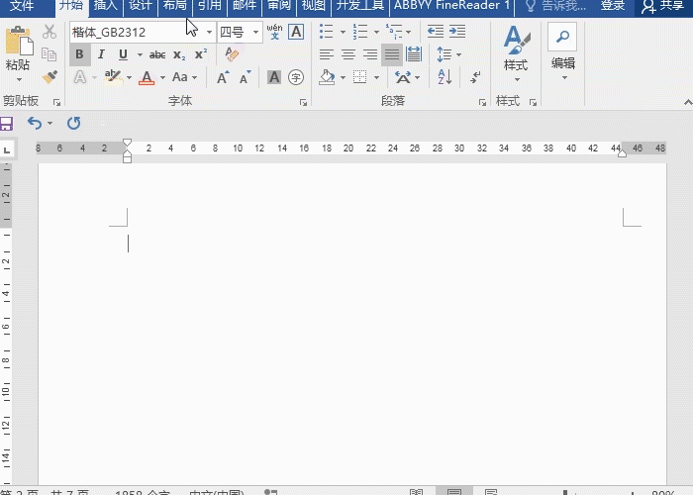Switch to the 插入 ribbon tab
The width and height of the screenshot is (693, 495).
pyautogui.click(x=106, y=6)
